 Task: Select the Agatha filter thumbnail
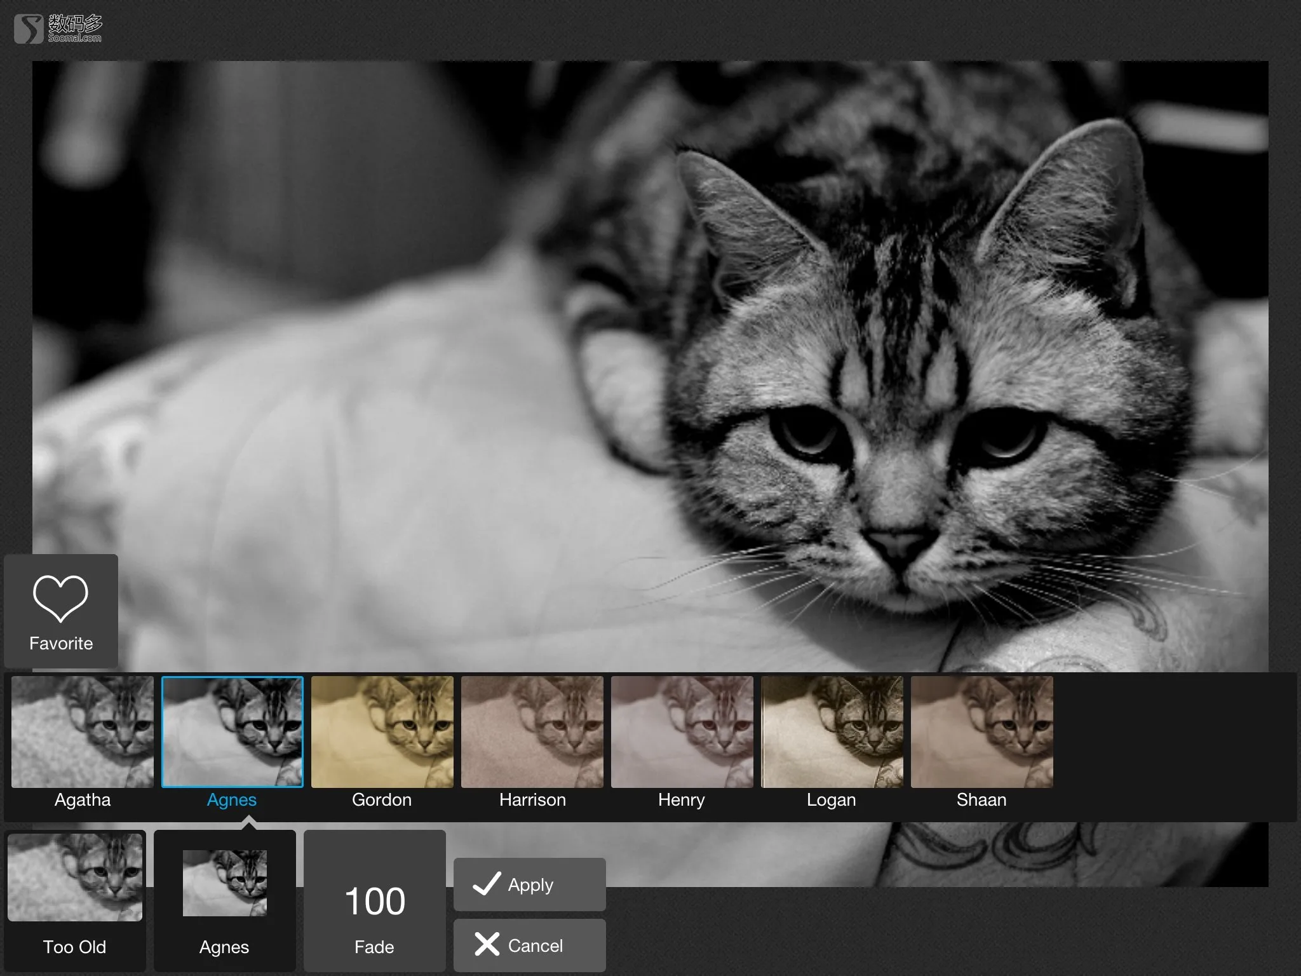point(83,731)
